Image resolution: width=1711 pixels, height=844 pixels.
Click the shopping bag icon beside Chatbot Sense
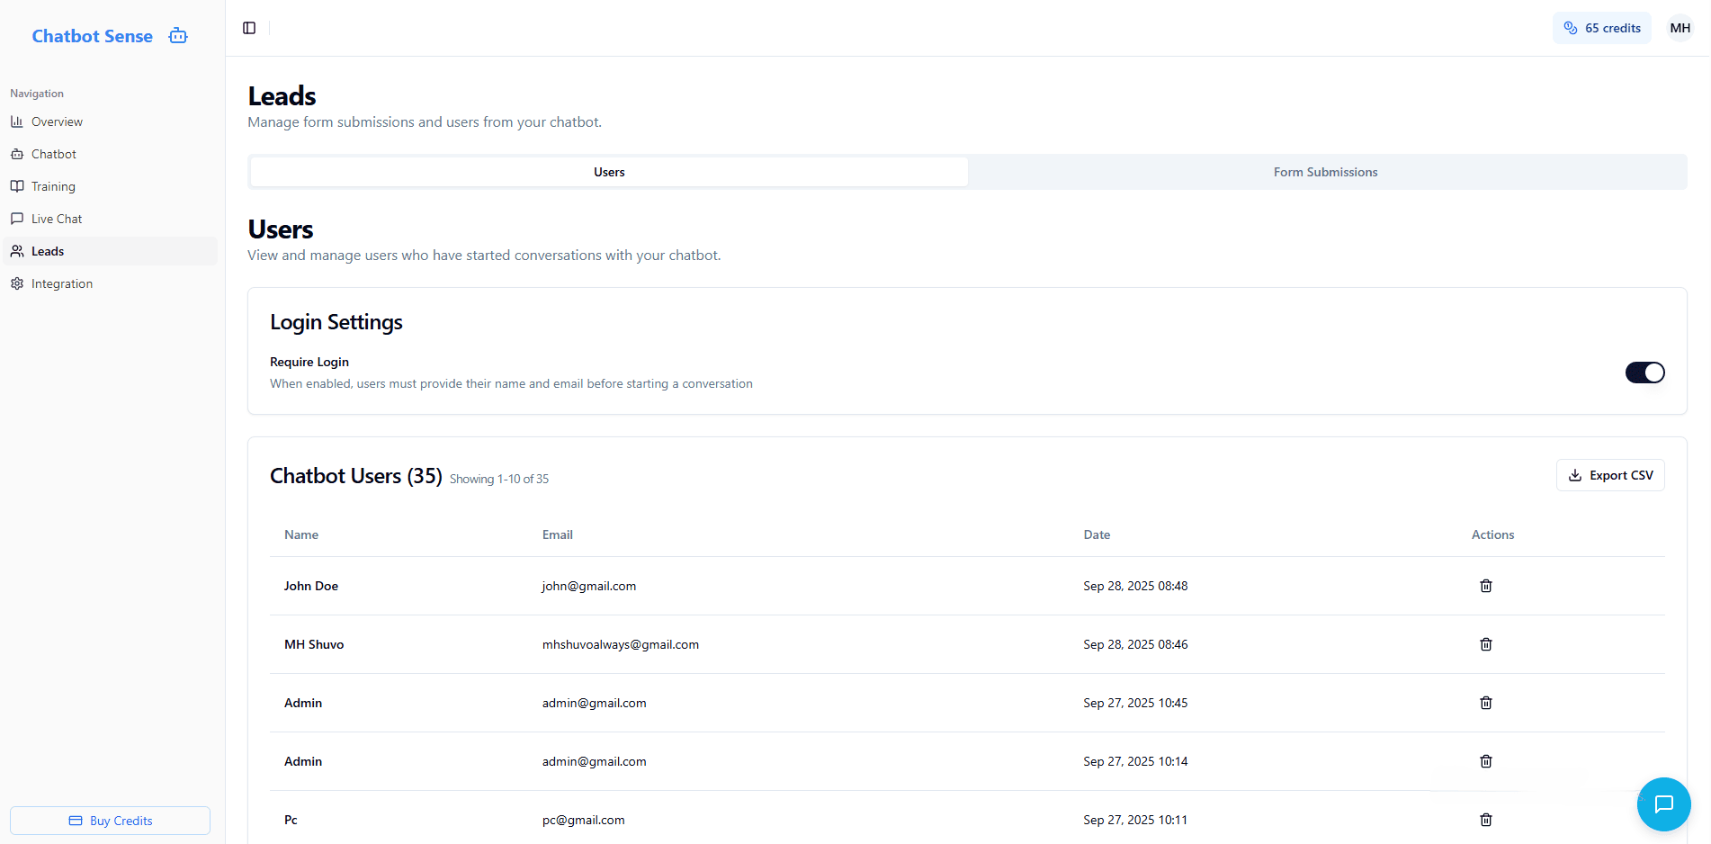[x=177, y=35]
